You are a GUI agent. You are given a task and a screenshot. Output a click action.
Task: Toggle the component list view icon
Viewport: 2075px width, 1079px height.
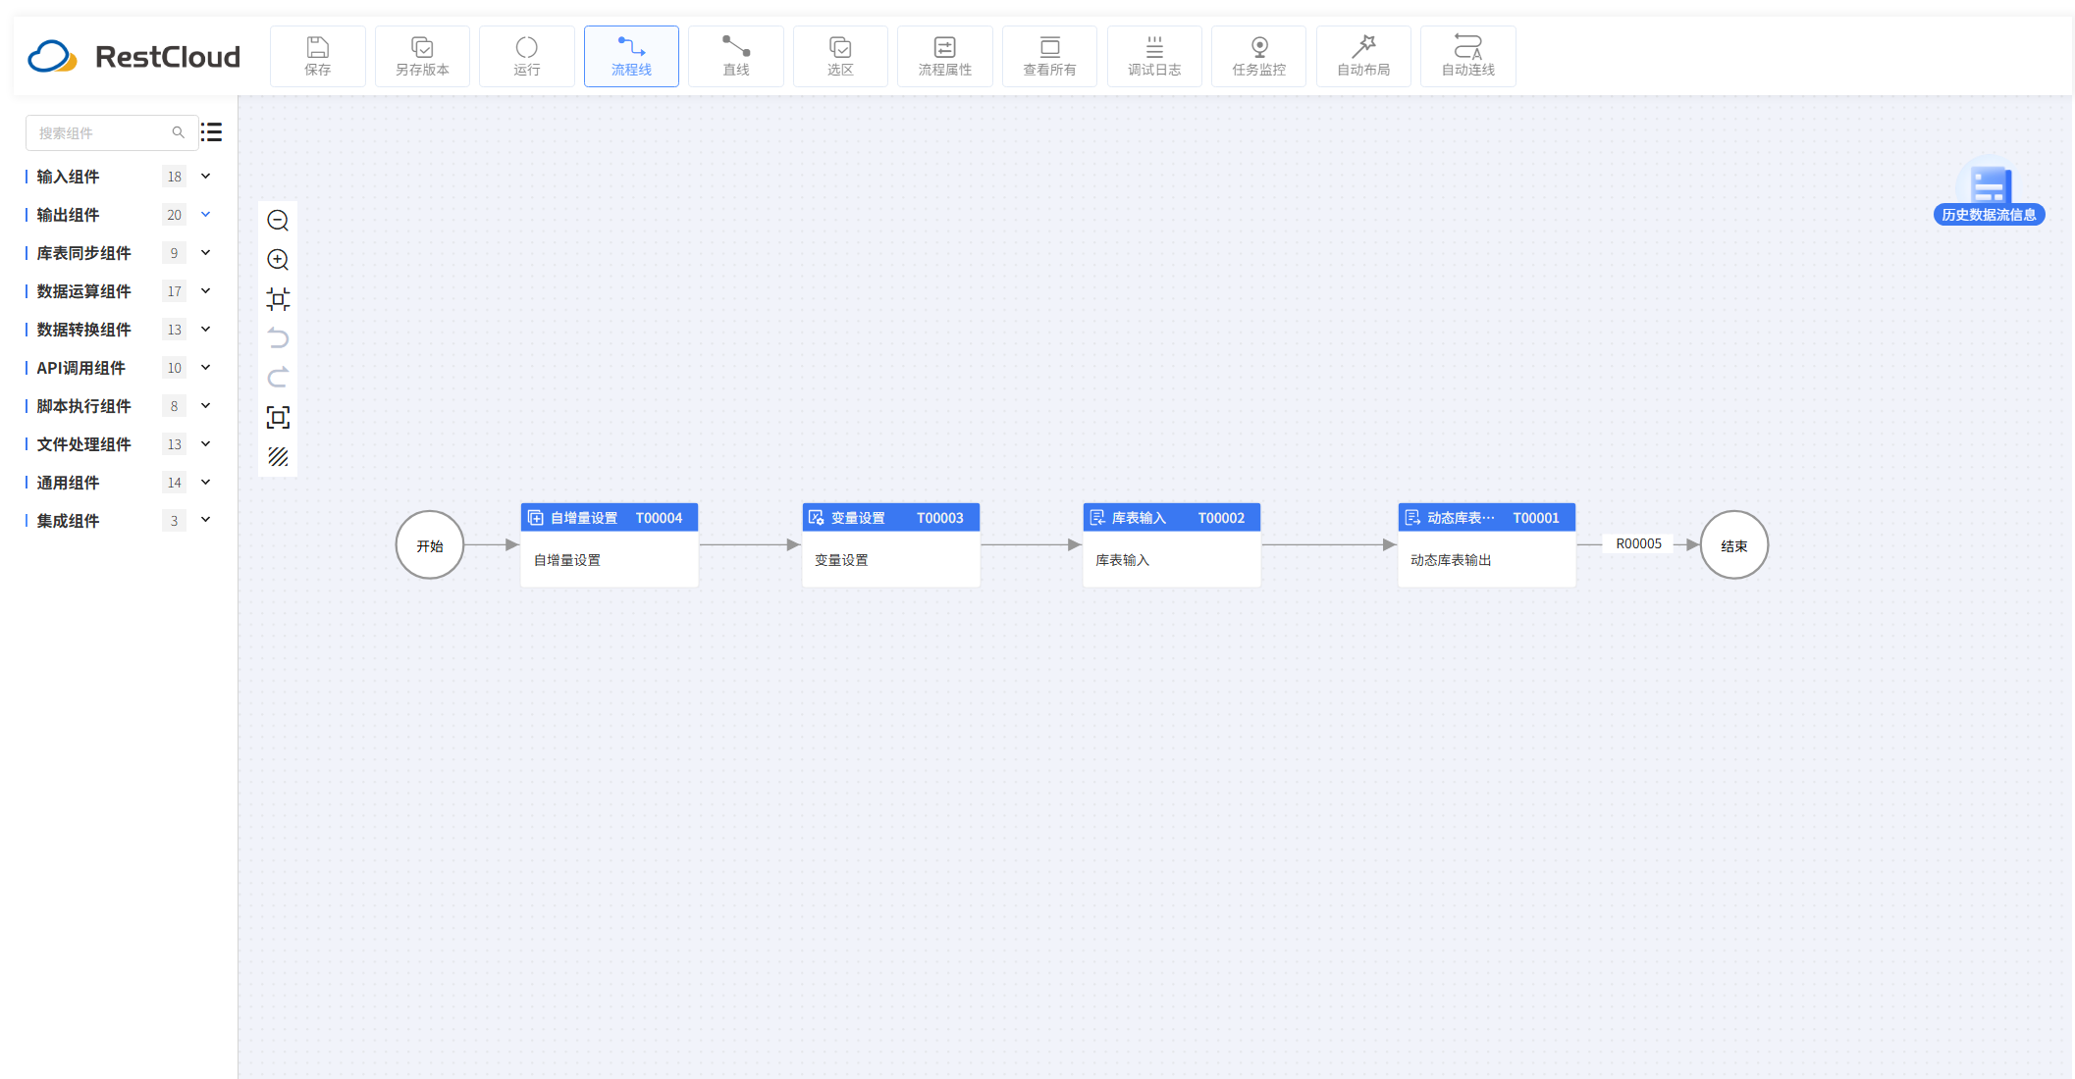click(212, 131)
